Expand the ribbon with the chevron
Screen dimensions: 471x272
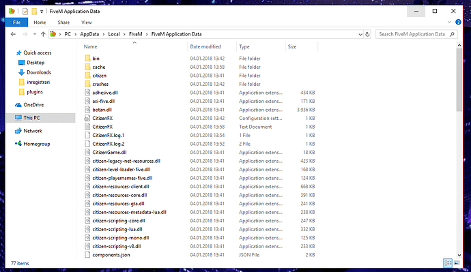point(449,22)
